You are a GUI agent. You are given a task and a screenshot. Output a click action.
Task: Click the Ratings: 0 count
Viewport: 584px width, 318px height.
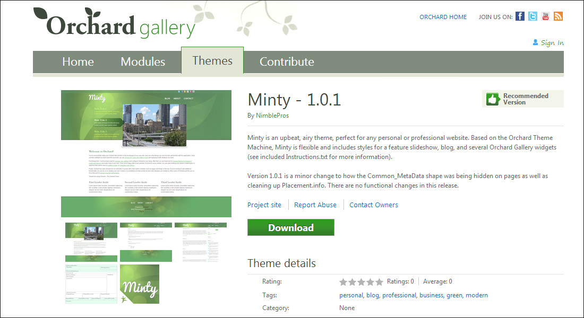(x=400, y=281)
